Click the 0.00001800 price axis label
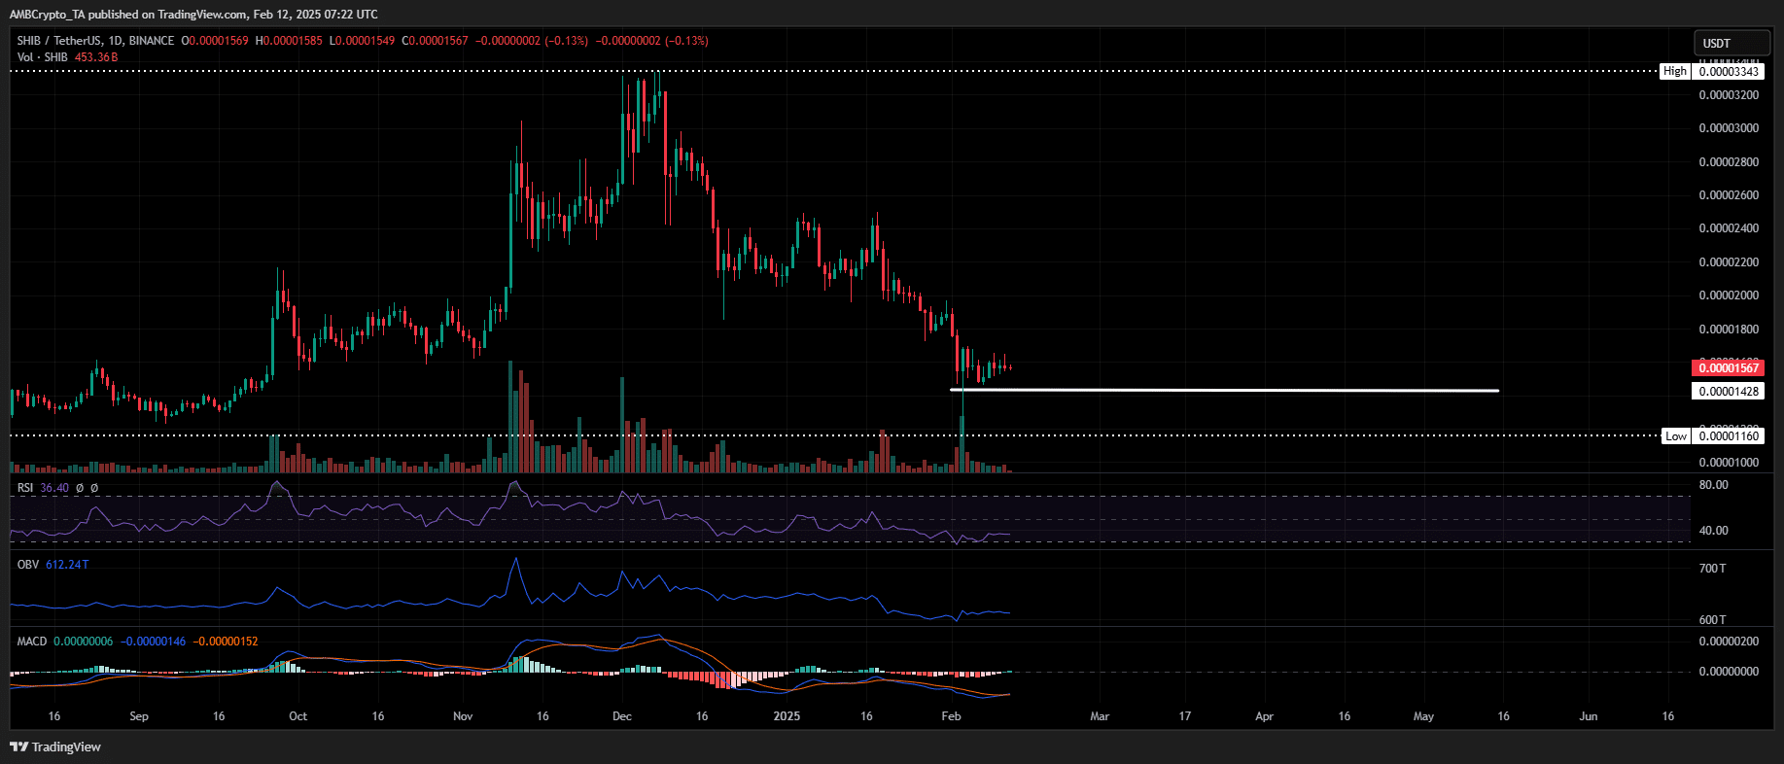Viewport: 1784px width, 764px height. 1729,330
